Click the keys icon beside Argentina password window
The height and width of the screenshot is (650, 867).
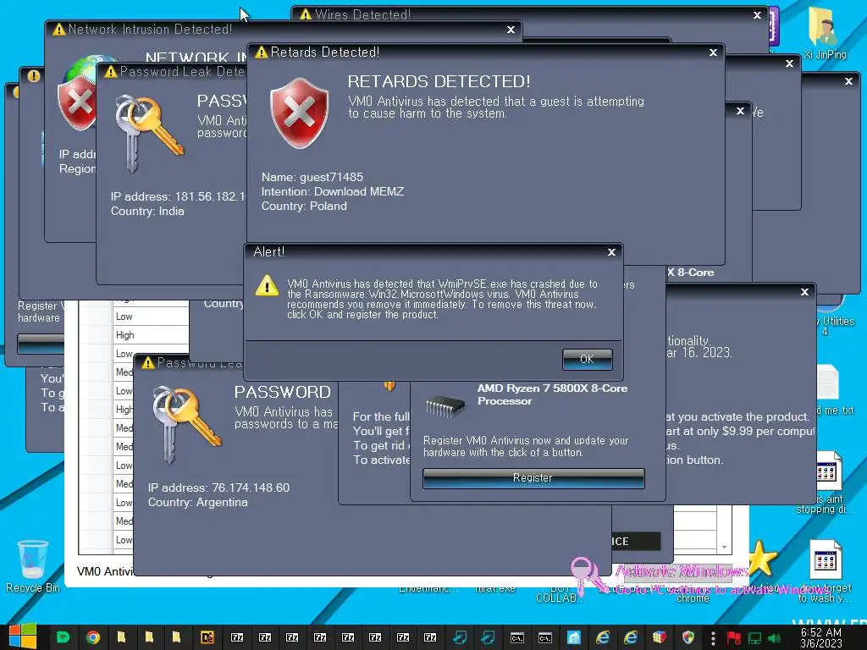pyautogui.click(x=187, y=423)
